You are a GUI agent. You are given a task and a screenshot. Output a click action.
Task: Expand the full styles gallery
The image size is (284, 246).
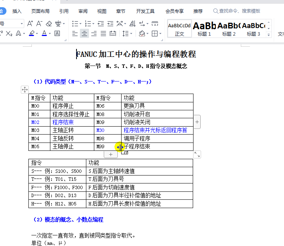[x=268, y=34]
